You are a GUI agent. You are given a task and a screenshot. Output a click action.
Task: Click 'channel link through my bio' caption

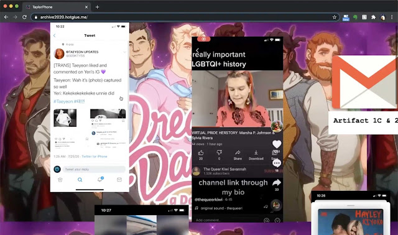coord(233,187)
